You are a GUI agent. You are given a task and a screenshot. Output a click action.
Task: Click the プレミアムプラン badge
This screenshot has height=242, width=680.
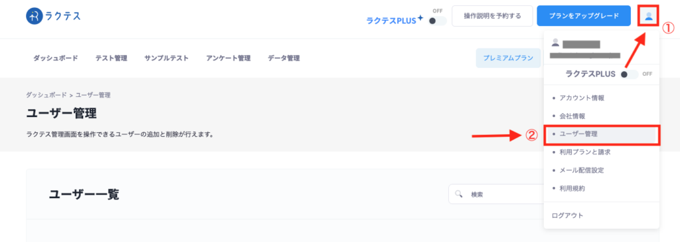(508, 59)
